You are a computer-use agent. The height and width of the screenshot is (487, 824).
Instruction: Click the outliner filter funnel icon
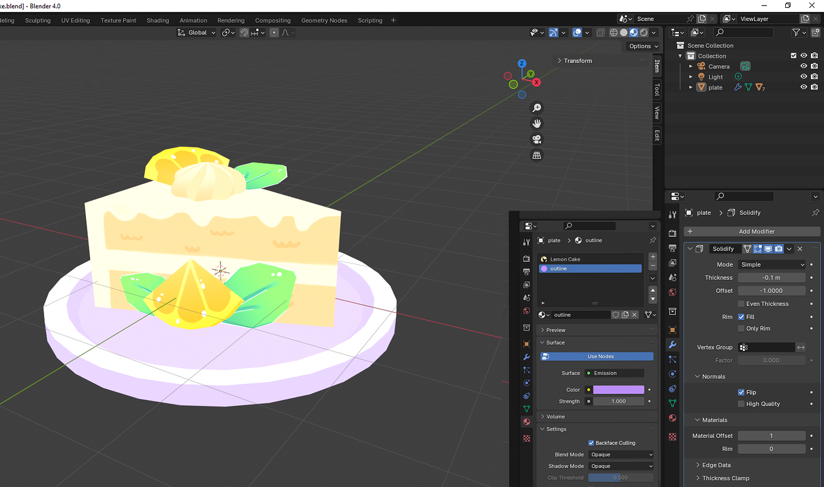pyautogui.click(x=796, y=33)
